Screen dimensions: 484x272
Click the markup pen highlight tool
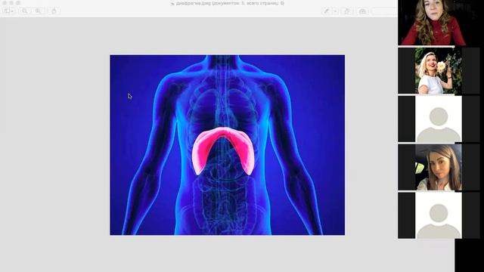(x=327, y=11)
